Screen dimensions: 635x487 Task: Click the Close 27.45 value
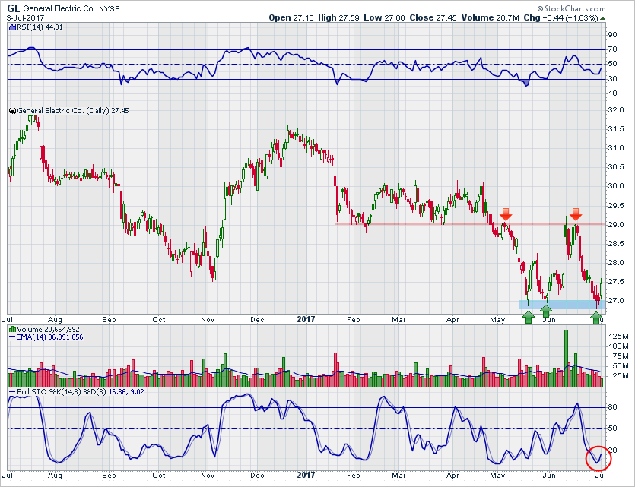(x=433, y=17)
